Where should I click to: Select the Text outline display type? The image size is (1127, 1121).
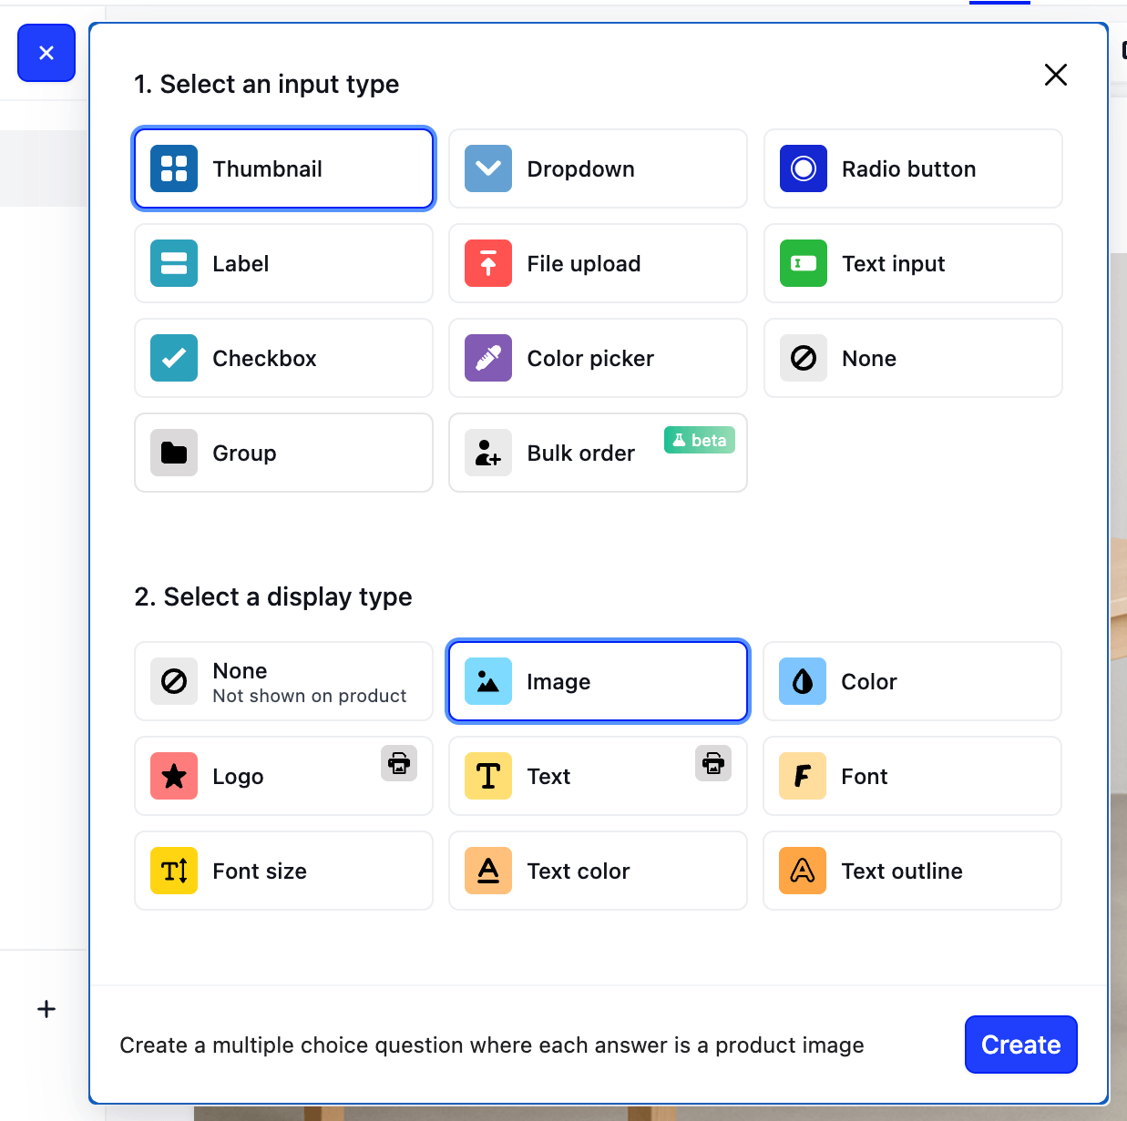tap(913, 871)
